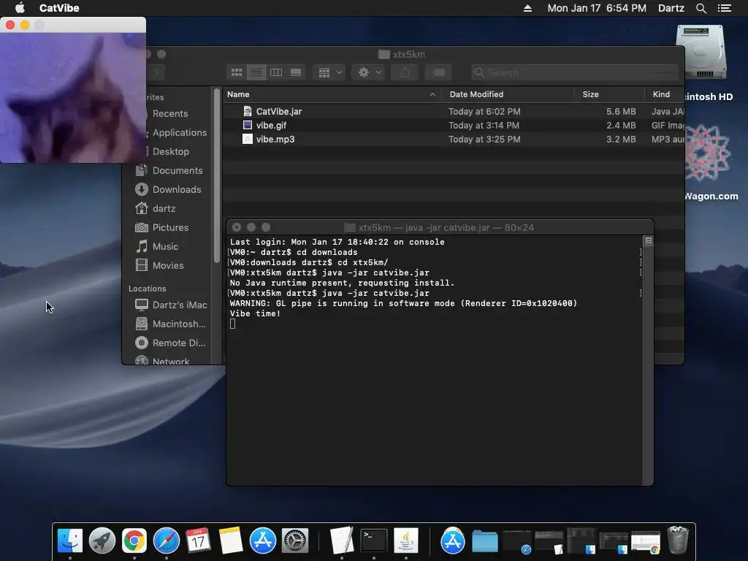748x561 pixels.
Task: Click the Finder Search field
Action: pos(574,72)
